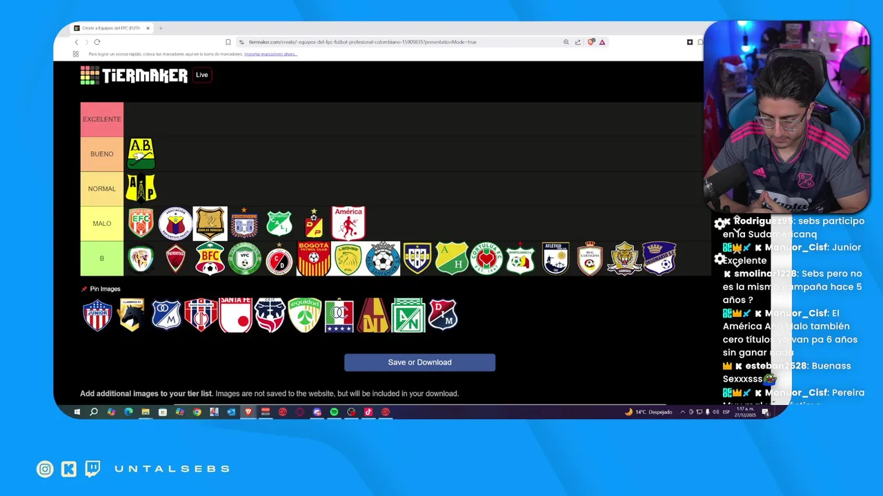This screenshot has height=496, width=883.
Task: Select the Cortuluá FC heart crest
Action: pos(486,258)
